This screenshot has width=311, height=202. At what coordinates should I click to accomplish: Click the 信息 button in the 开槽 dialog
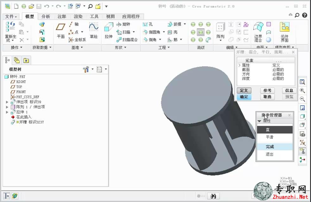click(x=289, y=91)
